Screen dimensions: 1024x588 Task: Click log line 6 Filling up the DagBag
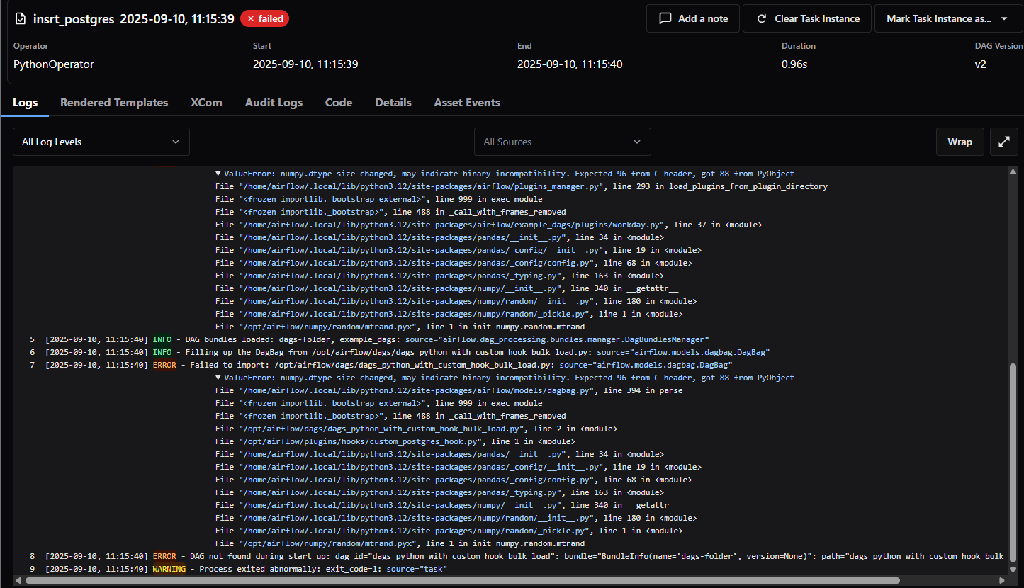tap(399, 352)
